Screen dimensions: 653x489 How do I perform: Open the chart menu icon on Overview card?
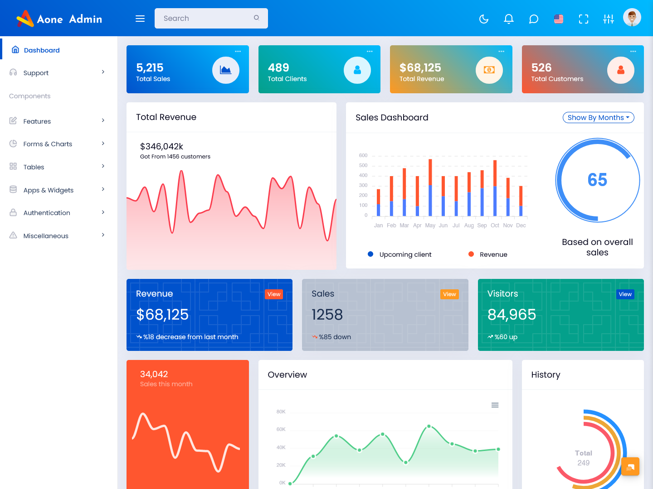(x=495, y=405)
